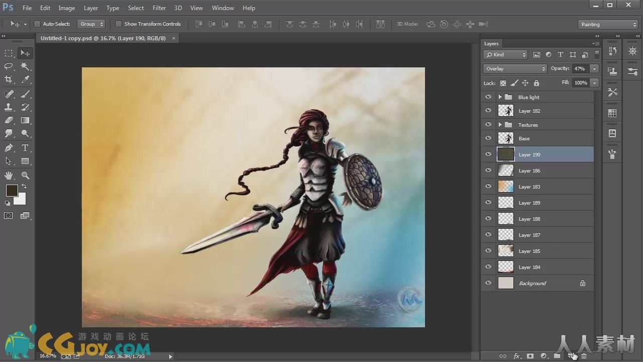Hide Layer 190 visibility eye

click(488, 154)
